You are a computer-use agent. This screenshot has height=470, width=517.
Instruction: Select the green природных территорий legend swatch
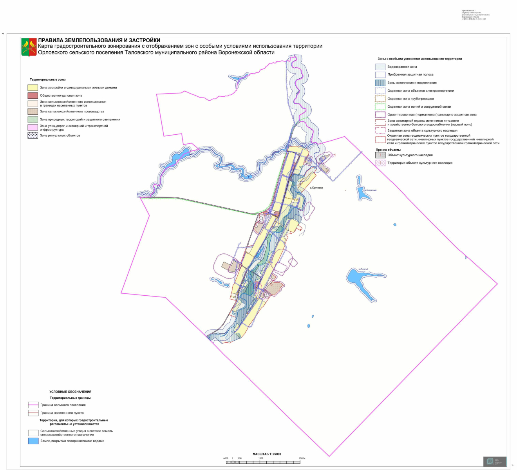33,119
